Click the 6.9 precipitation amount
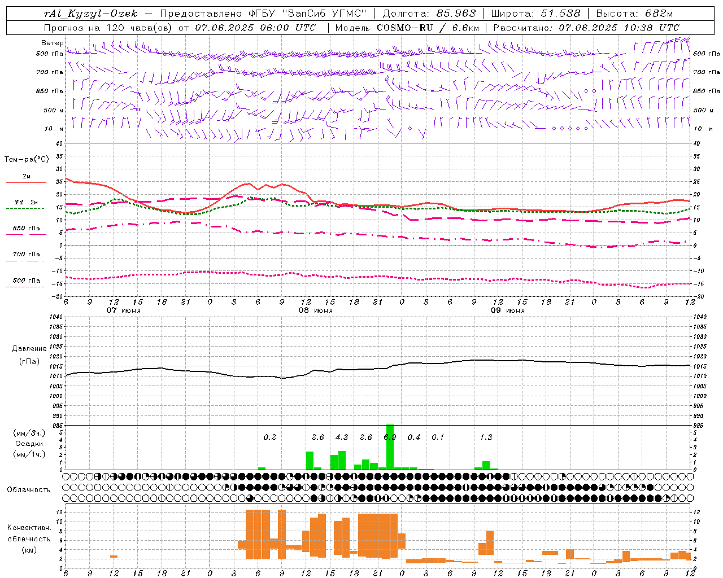 tap(390, 437)
